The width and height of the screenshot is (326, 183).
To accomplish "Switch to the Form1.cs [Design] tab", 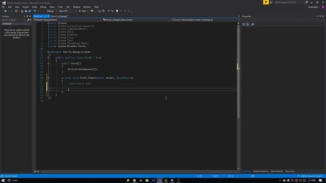I will (x=59, y=16).
